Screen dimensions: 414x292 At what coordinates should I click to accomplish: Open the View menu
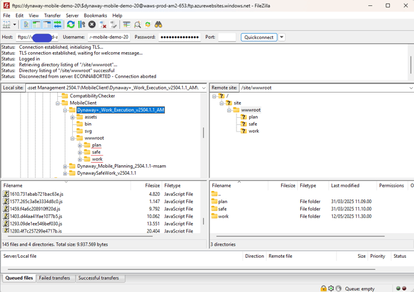pyautogui.click(x=34, y=16)
